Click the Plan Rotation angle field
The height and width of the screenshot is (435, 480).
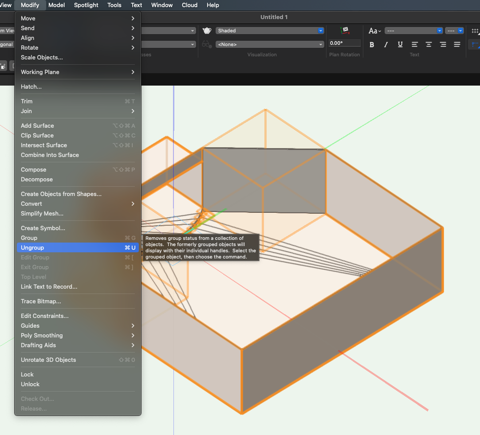(345, 43)
